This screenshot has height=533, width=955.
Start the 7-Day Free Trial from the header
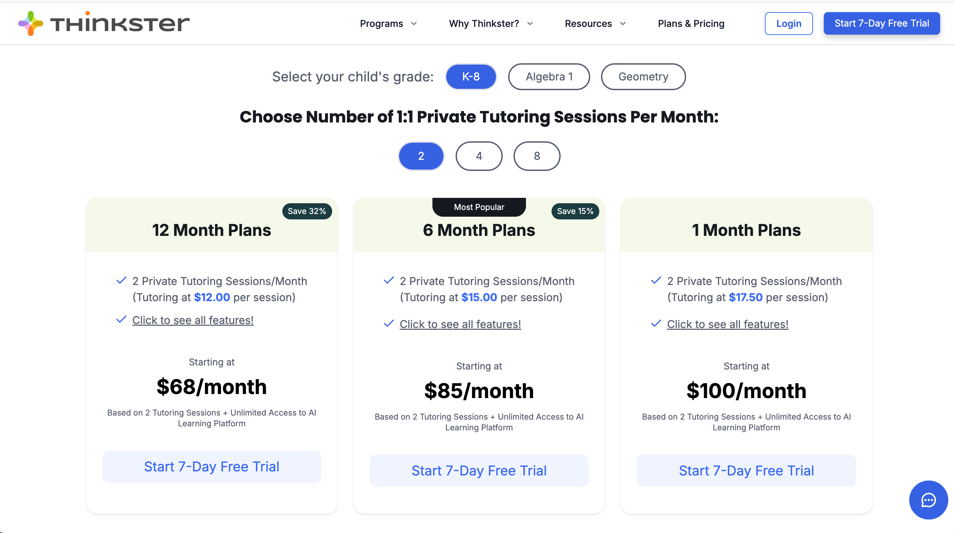(x=882, y=23)
